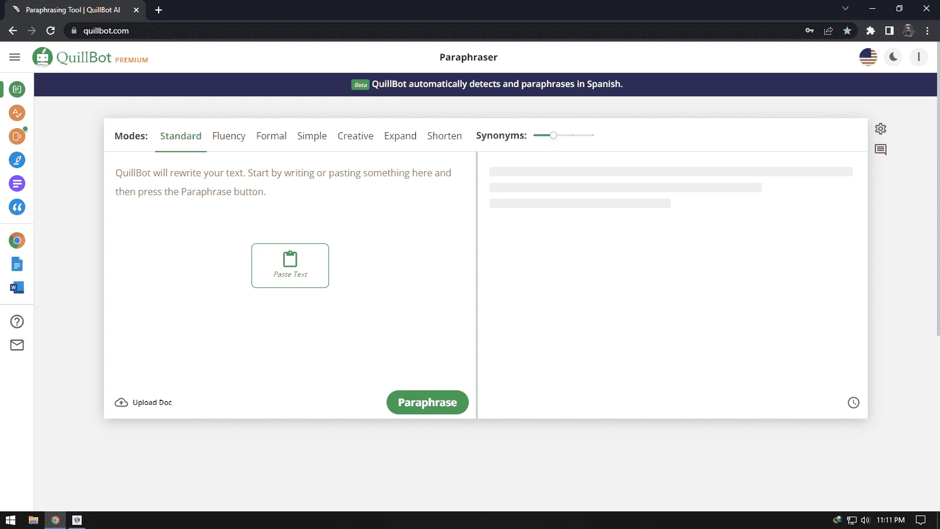The width and height of the screenshot is (940, 529).
Task: Open the Summarizer sidebar icon
Action: coord(17,183)
